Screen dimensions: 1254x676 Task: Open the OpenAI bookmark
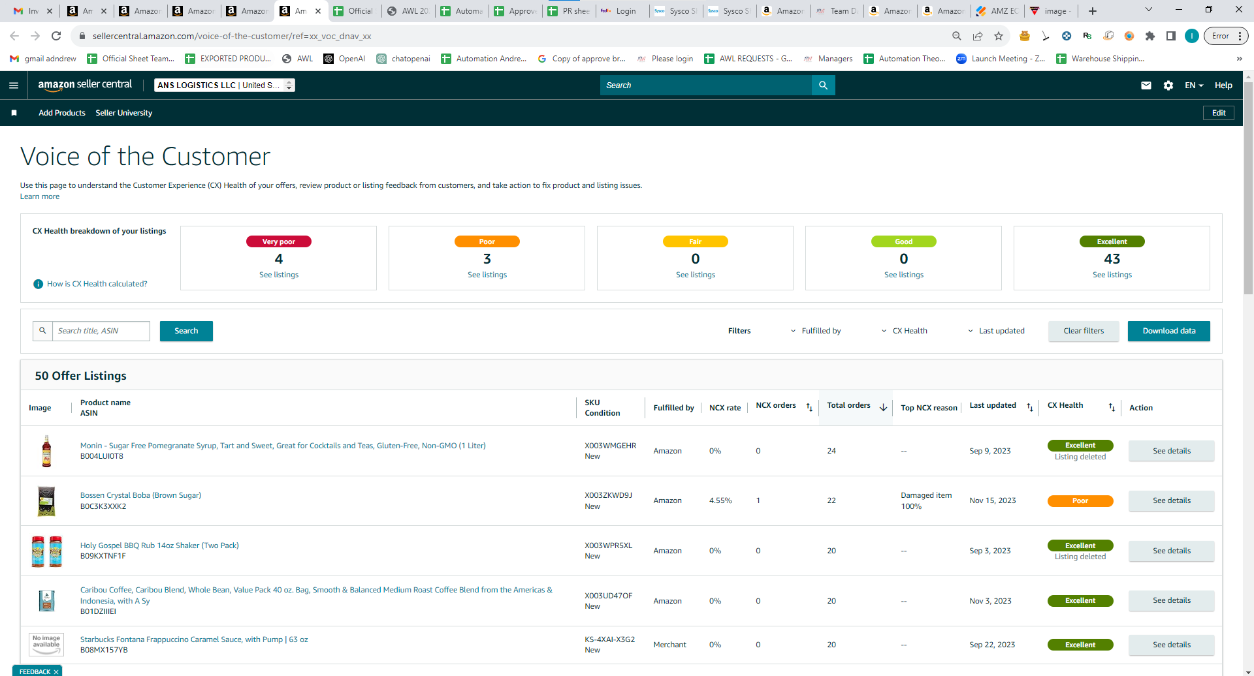tap(344, 59)
